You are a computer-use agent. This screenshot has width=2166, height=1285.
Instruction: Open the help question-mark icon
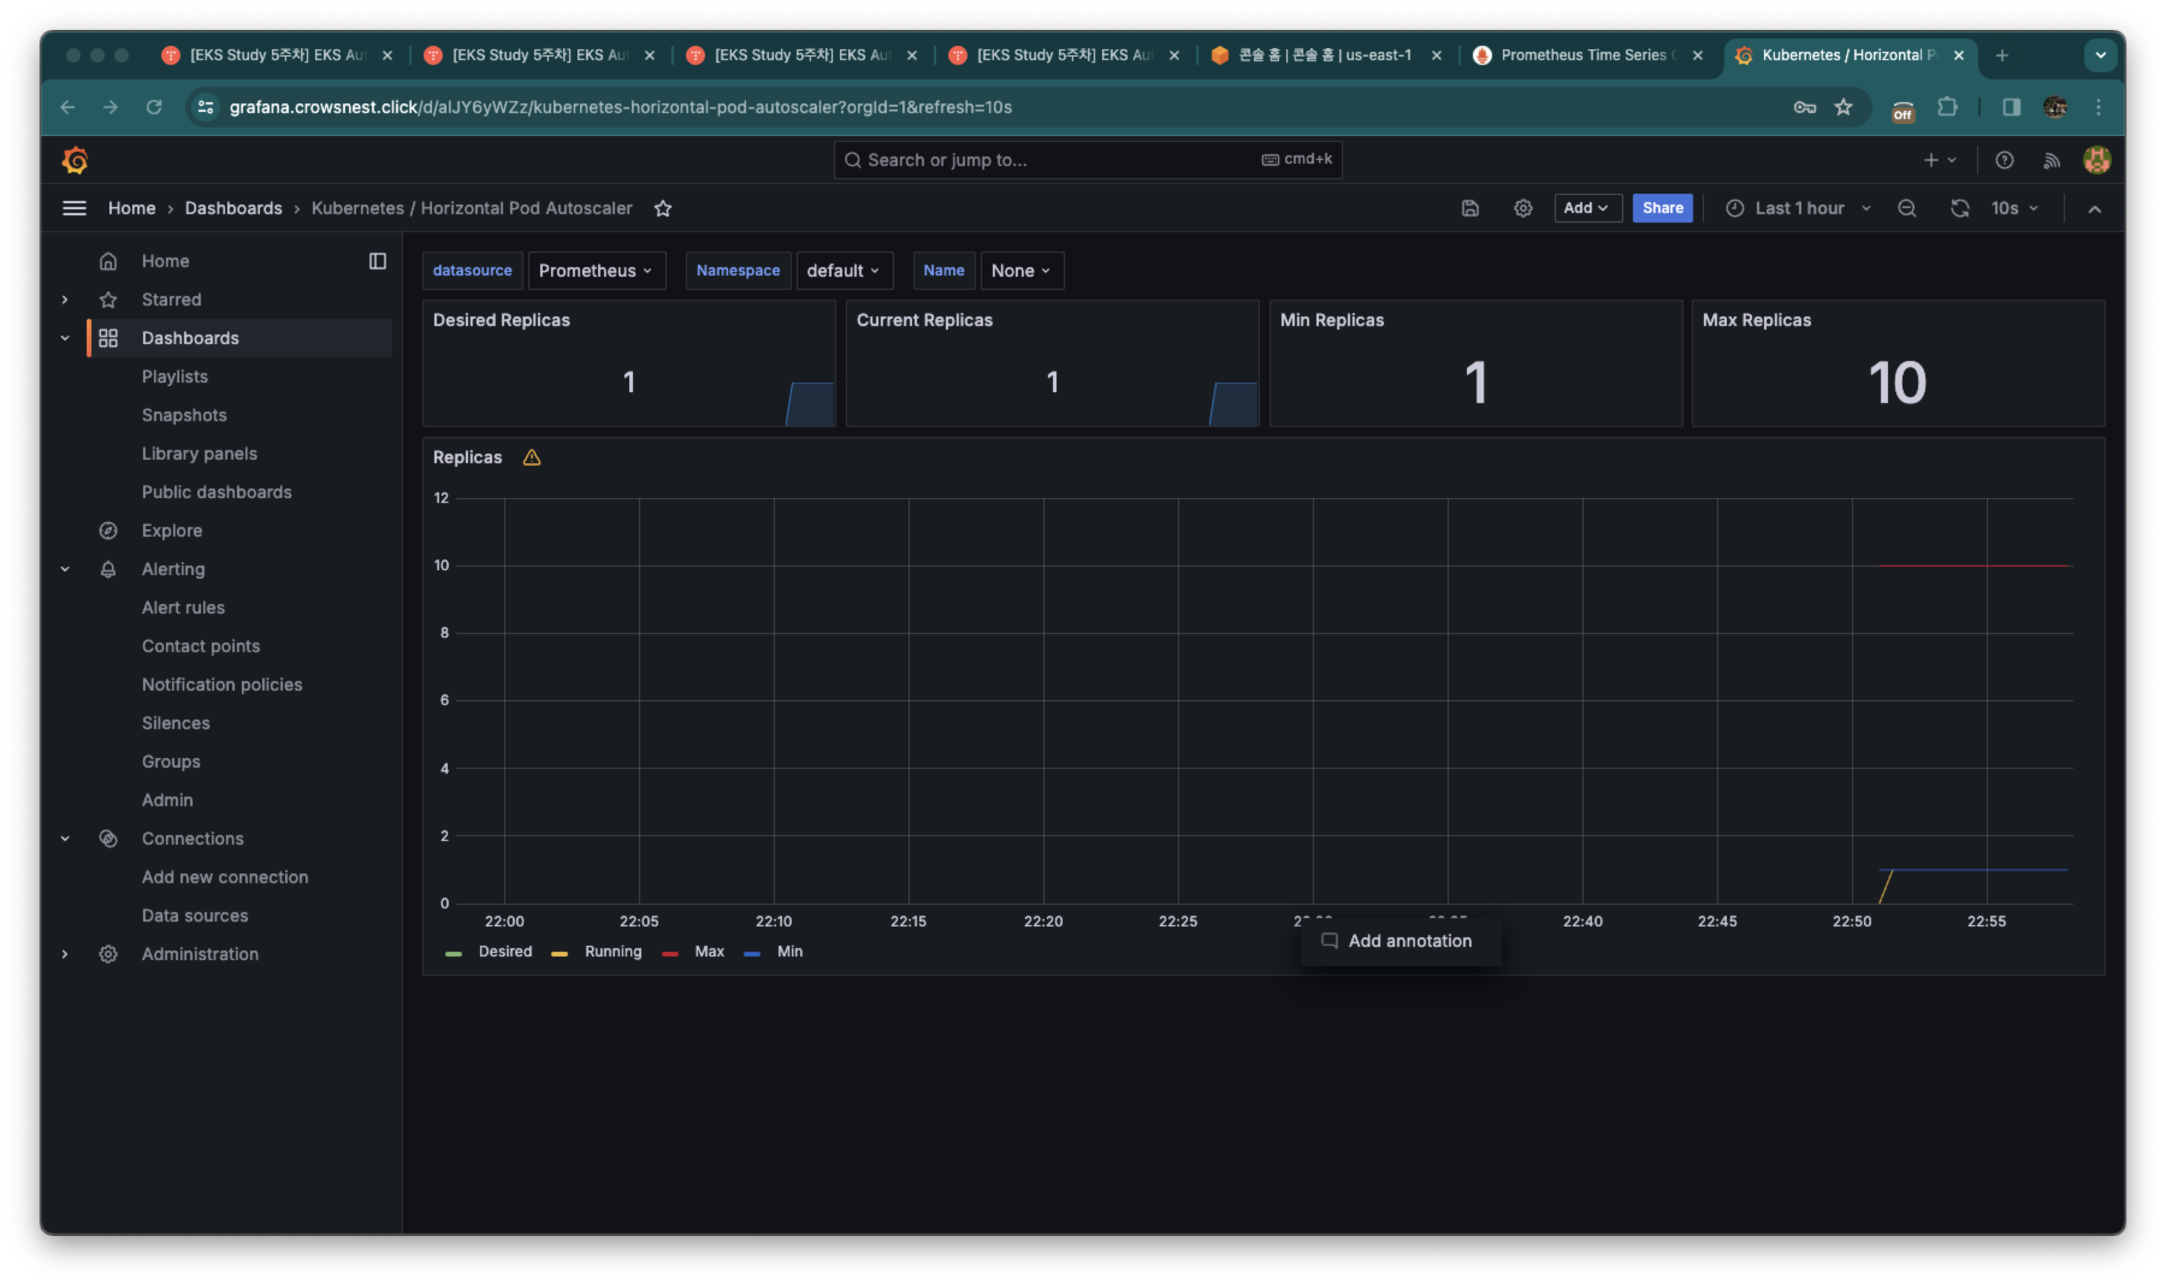[x=2004, y=160]
